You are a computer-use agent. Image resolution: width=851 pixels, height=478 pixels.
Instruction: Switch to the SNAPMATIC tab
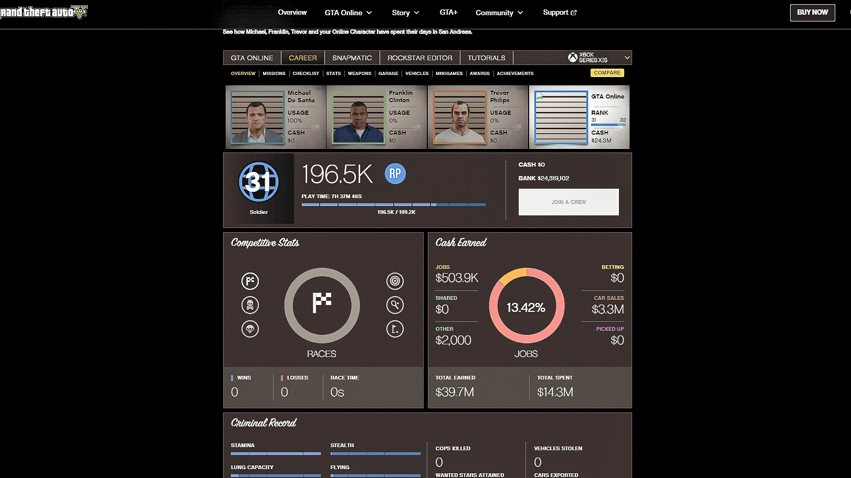pos(352,58)
